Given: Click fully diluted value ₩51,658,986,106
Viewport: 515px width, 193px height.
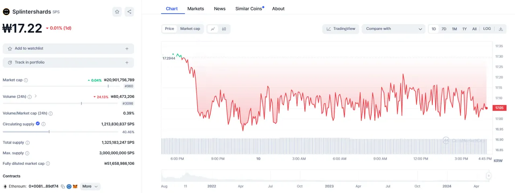Looking at the screenshot, I should click(x=119, y=164).
